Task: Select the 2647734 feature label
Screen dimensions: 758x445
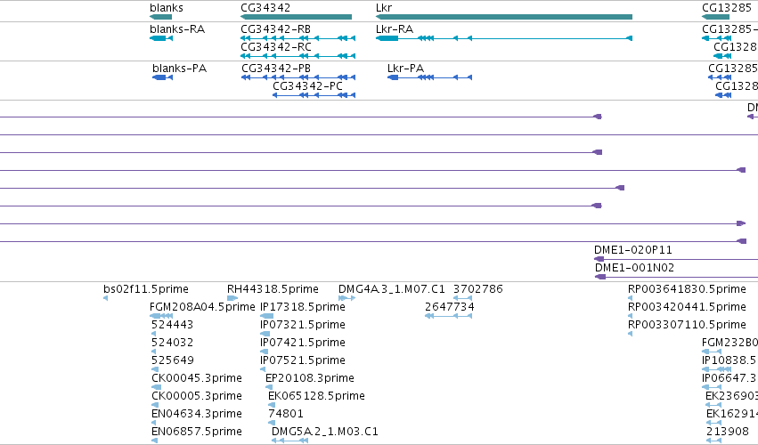Action: pyautogui.click(x=450, y=307)
